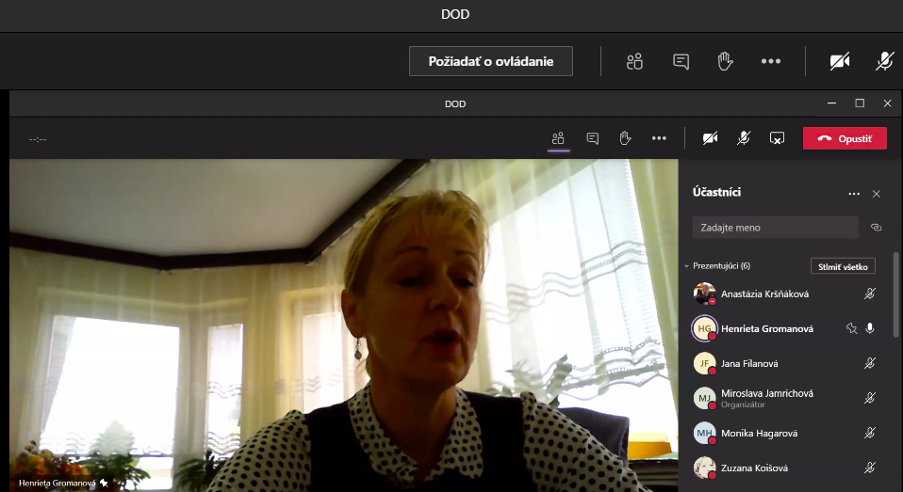Click MH avatar of Monika Hagarová
The image size is (903, 492).
pos(704,433)
